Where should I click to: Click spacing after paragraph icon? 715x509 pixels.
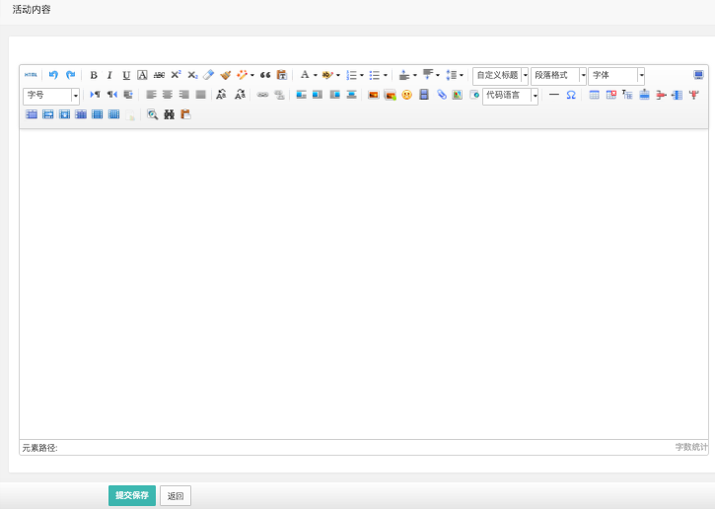428,75
